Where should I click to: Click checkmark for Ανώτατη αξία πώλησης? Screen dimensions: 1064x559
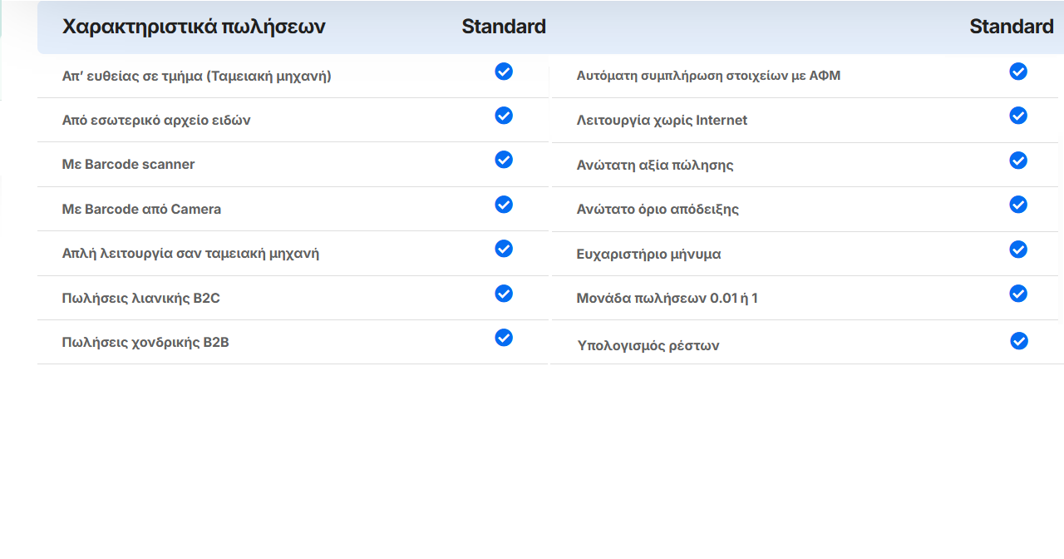click(1018, 161)
